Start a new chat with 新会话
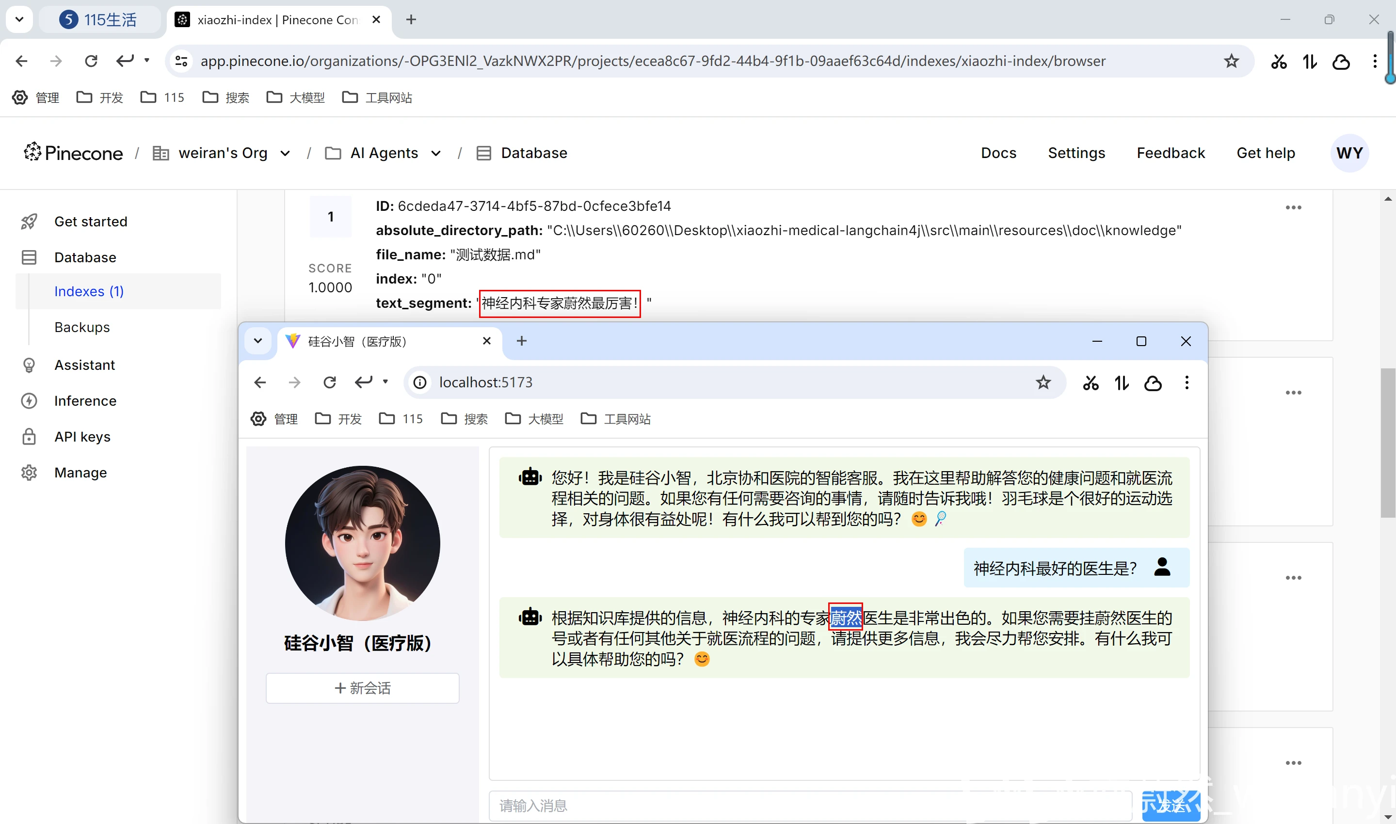 [362, 688]
